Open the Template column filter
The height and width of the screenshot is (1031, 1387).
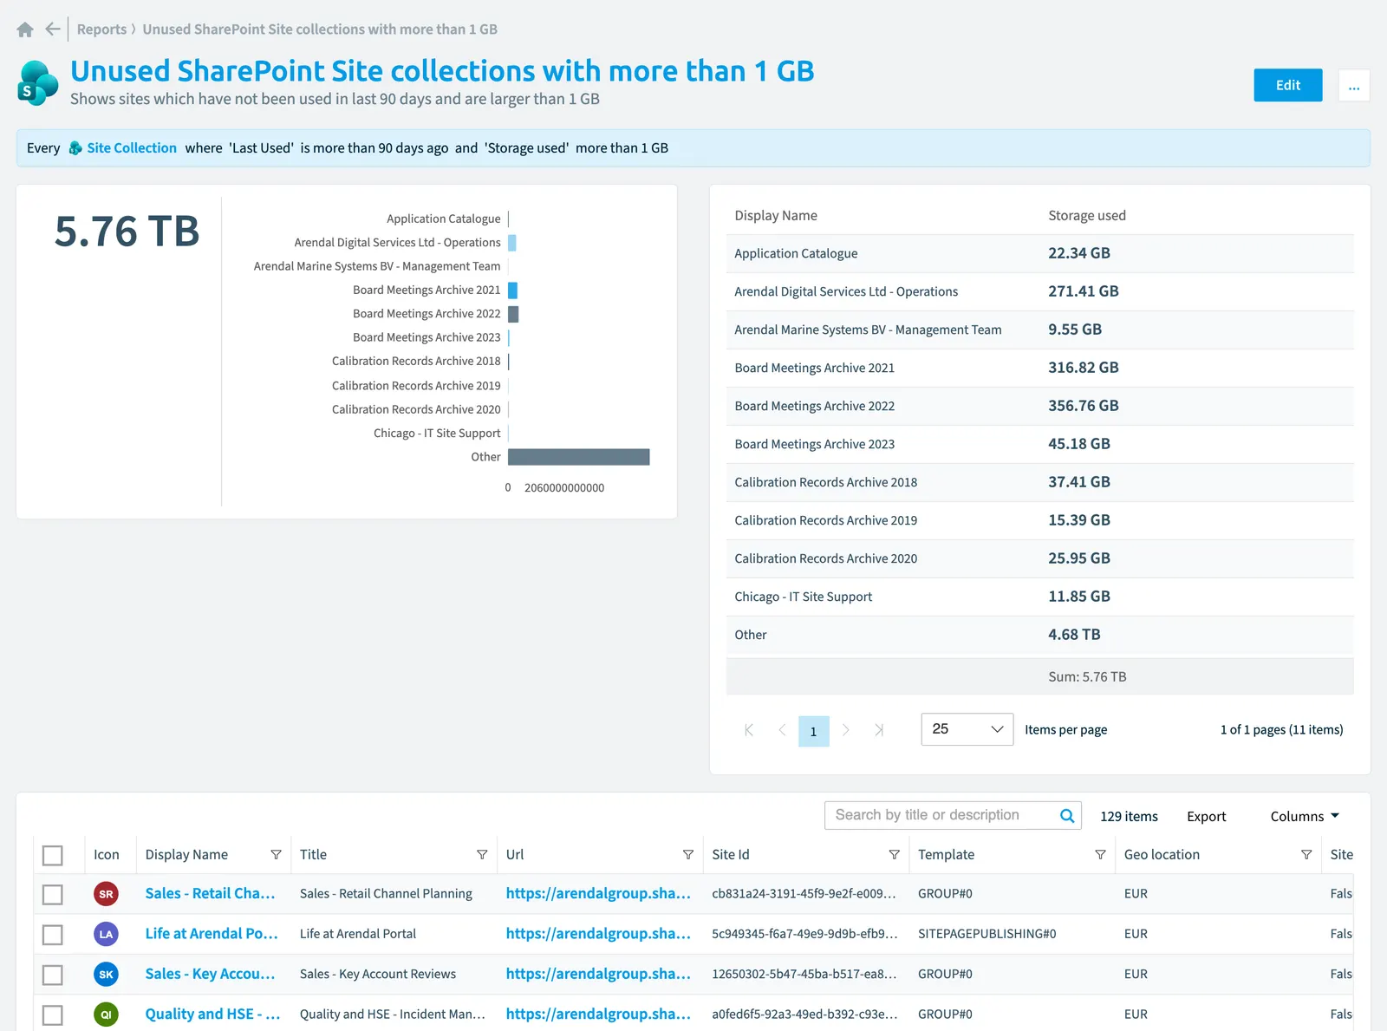[x=1100, y=855]
